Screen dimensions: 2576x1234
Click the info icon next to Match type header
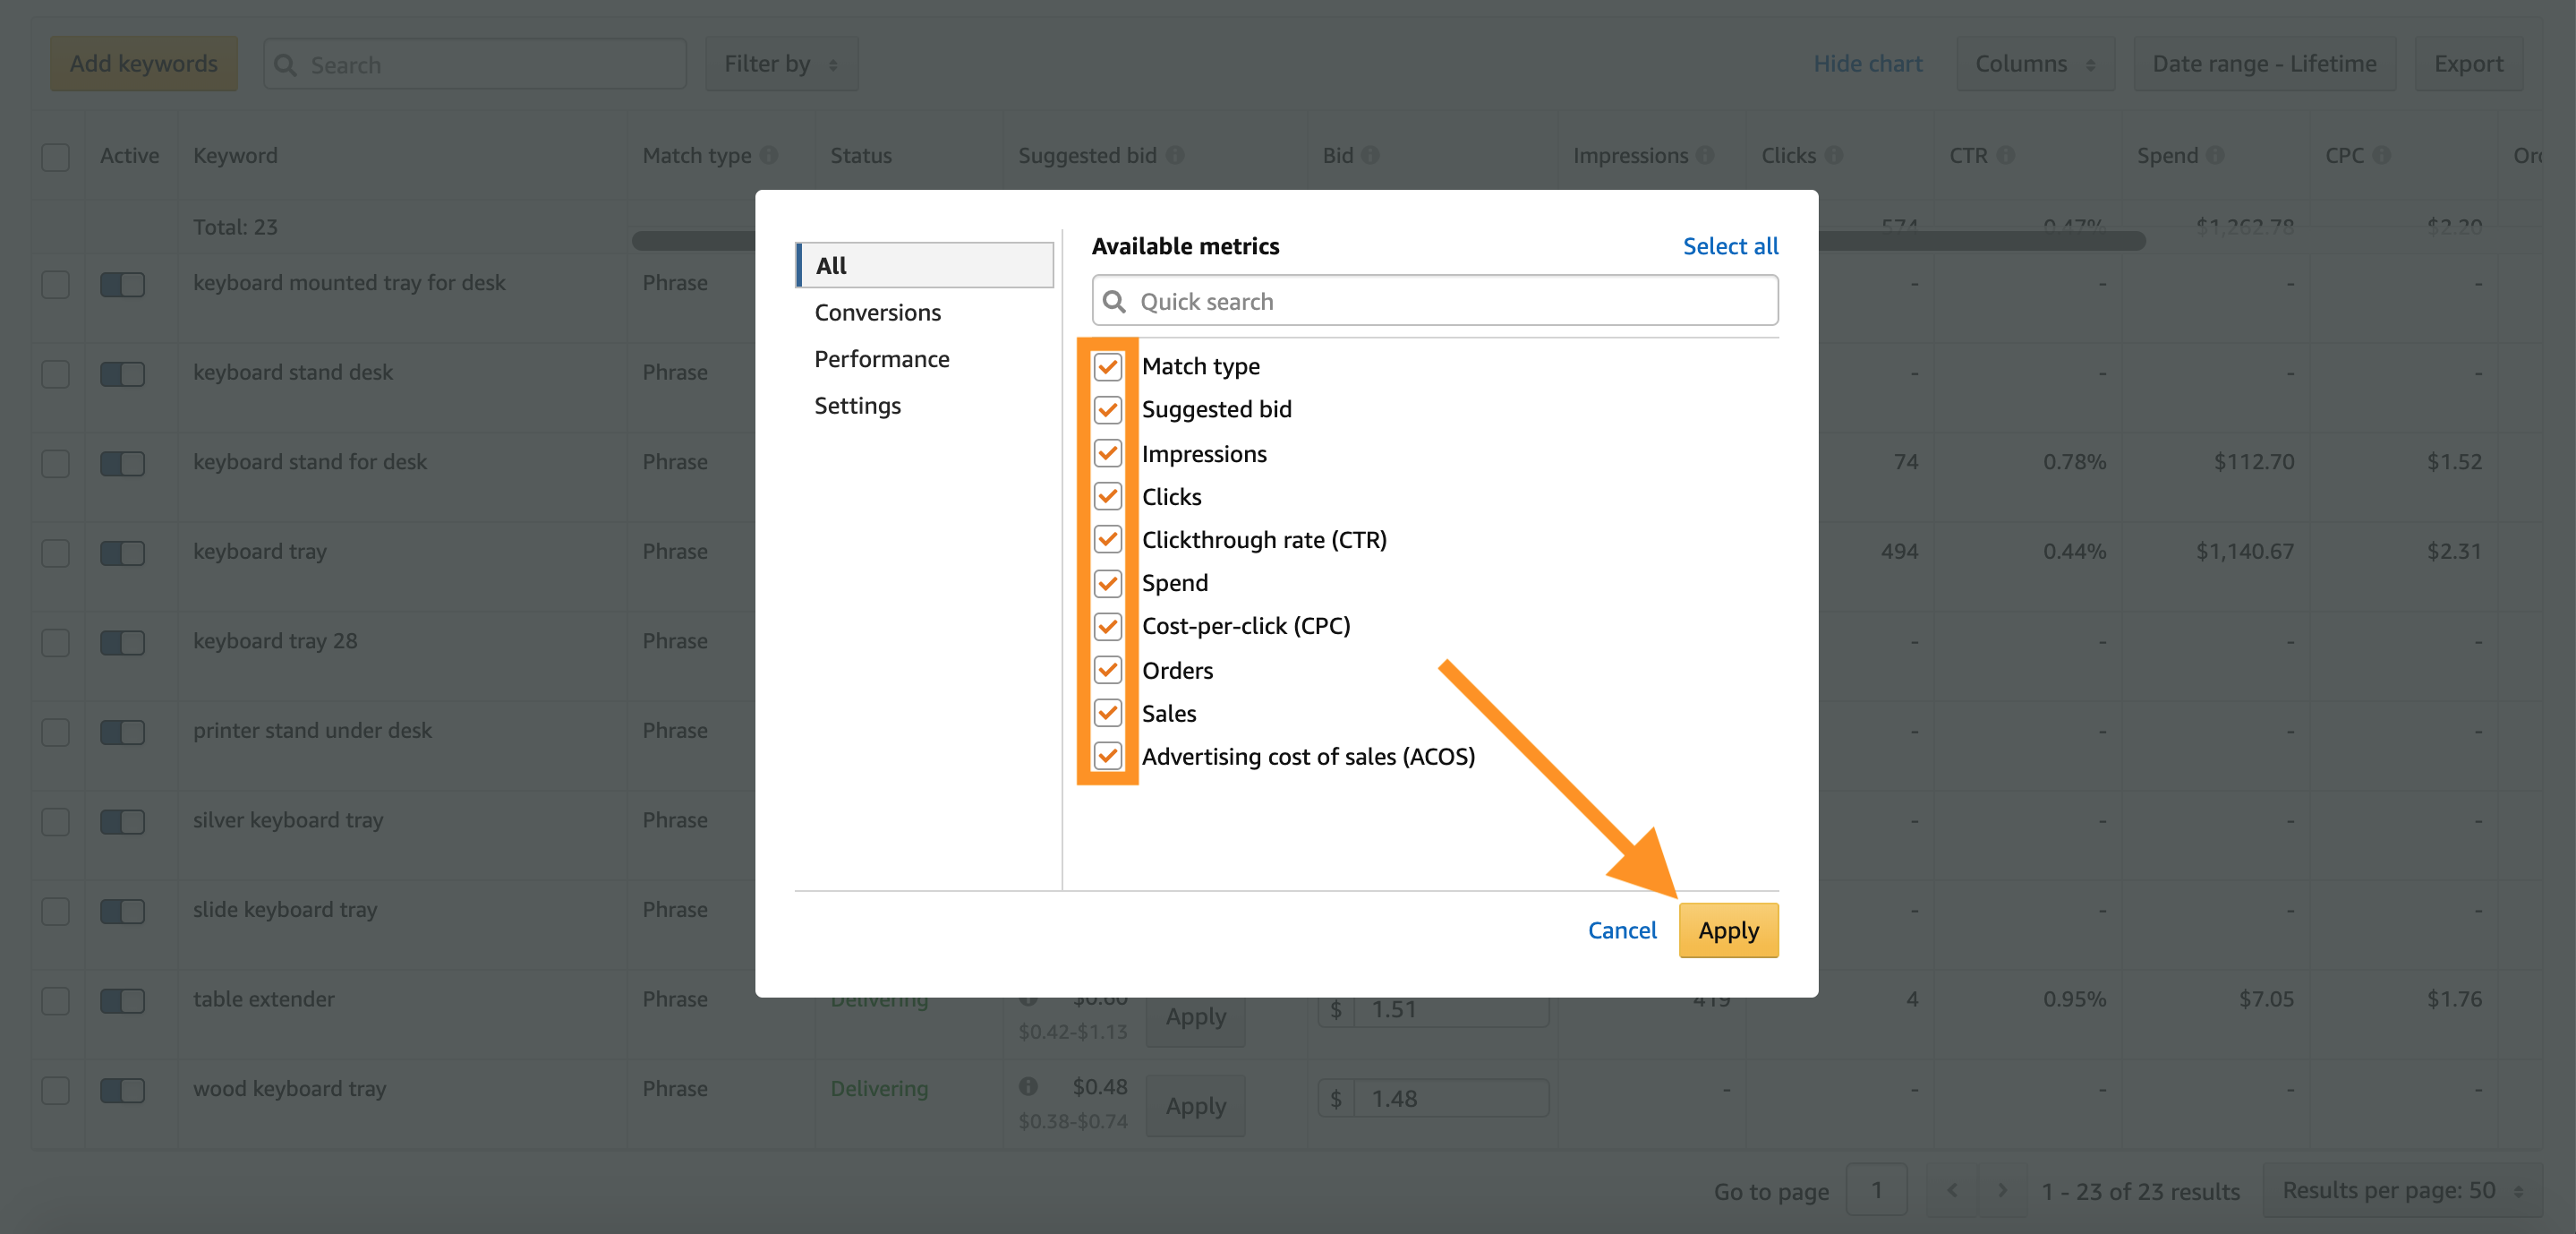(x=768, y=155)
